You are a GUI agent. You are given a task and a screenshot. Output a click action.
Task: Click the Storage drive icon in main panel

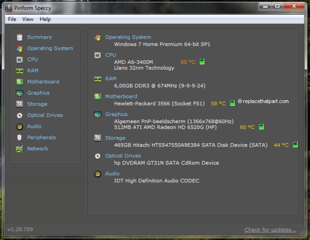(97, 138)
